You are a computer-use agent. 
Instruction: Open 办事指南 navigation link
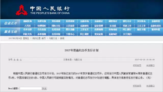[x=42, y=34]
